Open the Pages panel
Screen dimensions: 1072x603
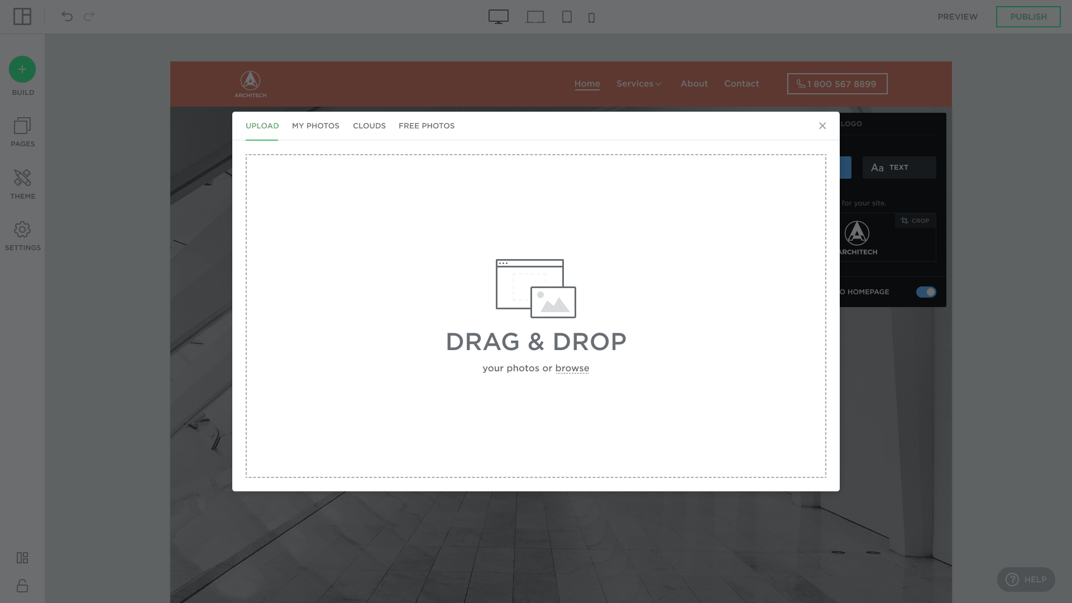(22, 132)
